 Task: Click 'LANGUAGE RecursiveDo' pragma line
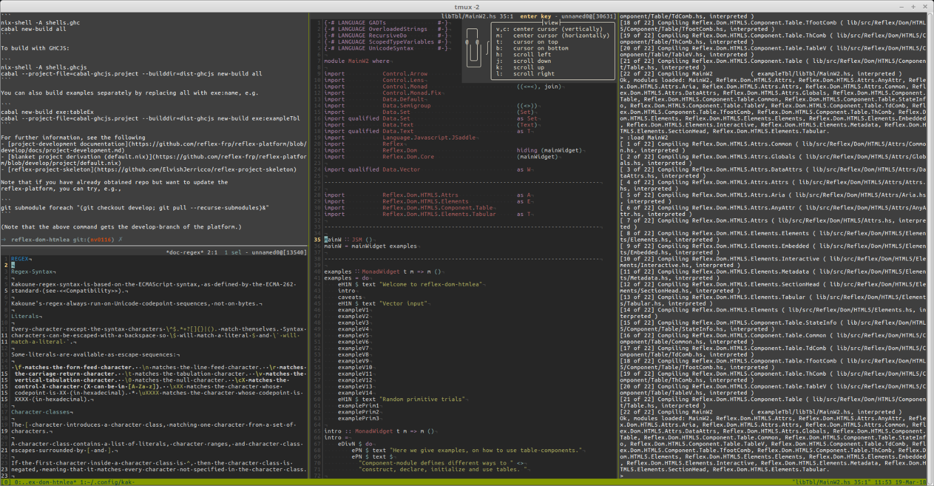386,36
